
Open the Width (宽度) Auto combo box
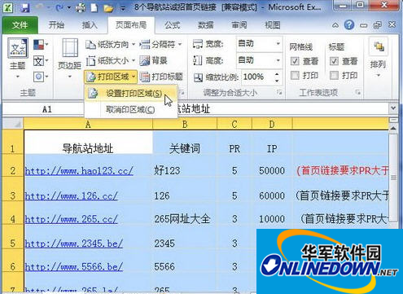point(259,43)
